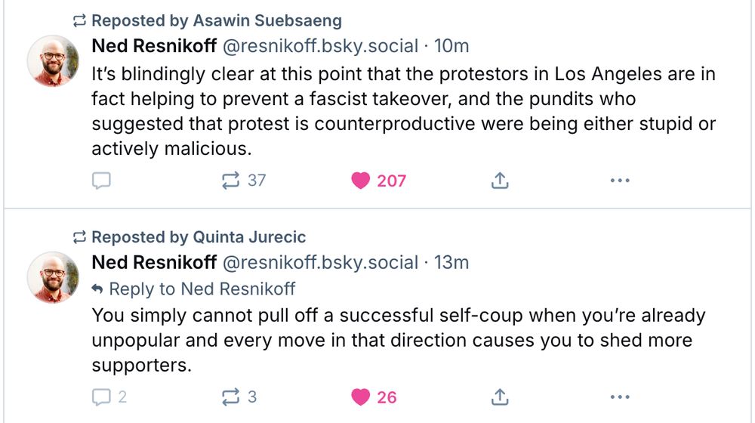
Task: Open more options for the 13m post
Action: point(620,397)
